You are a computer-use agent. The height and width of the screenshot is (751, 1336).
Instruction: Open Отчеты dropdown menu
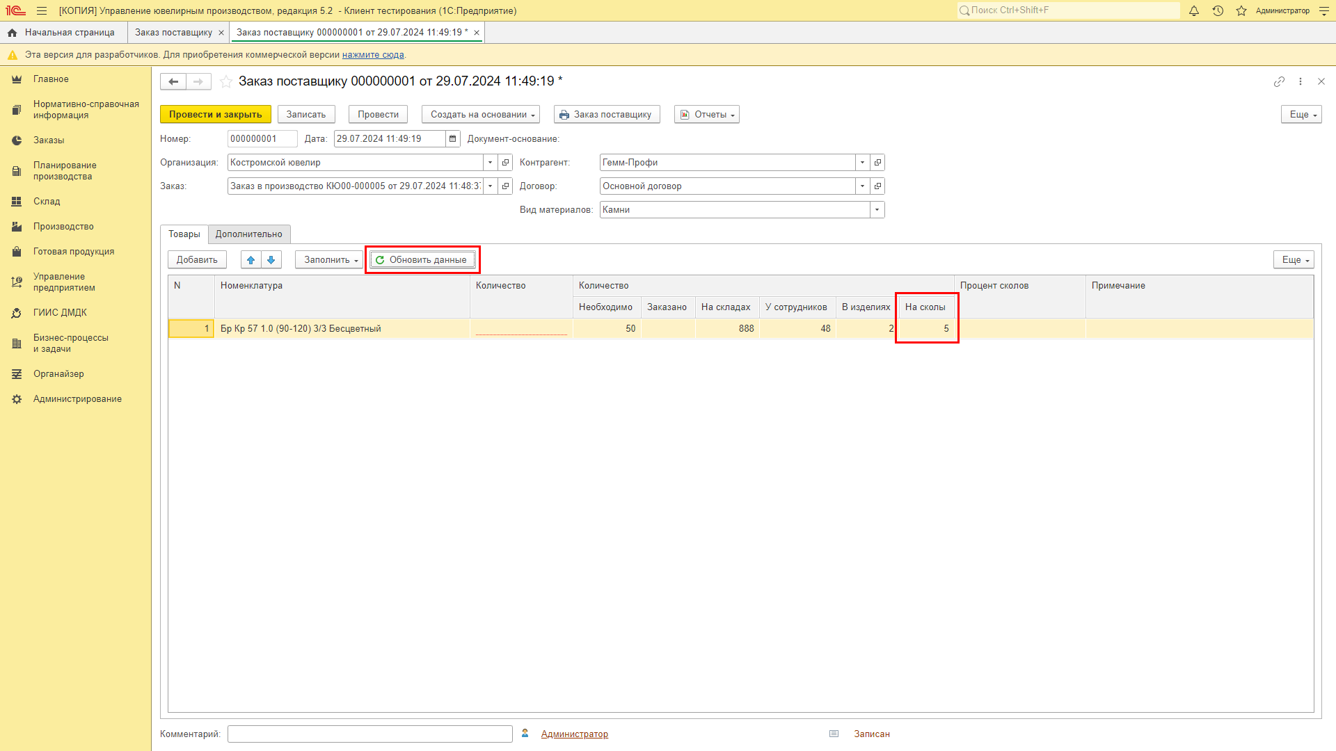pos(707,115)
